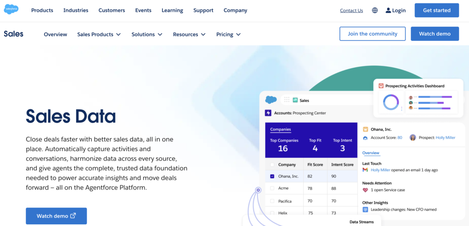This screenshot has height=226, width=469.
Task: Click Watch demo button below Sales Data text
Action: click(x=56, y=216)
